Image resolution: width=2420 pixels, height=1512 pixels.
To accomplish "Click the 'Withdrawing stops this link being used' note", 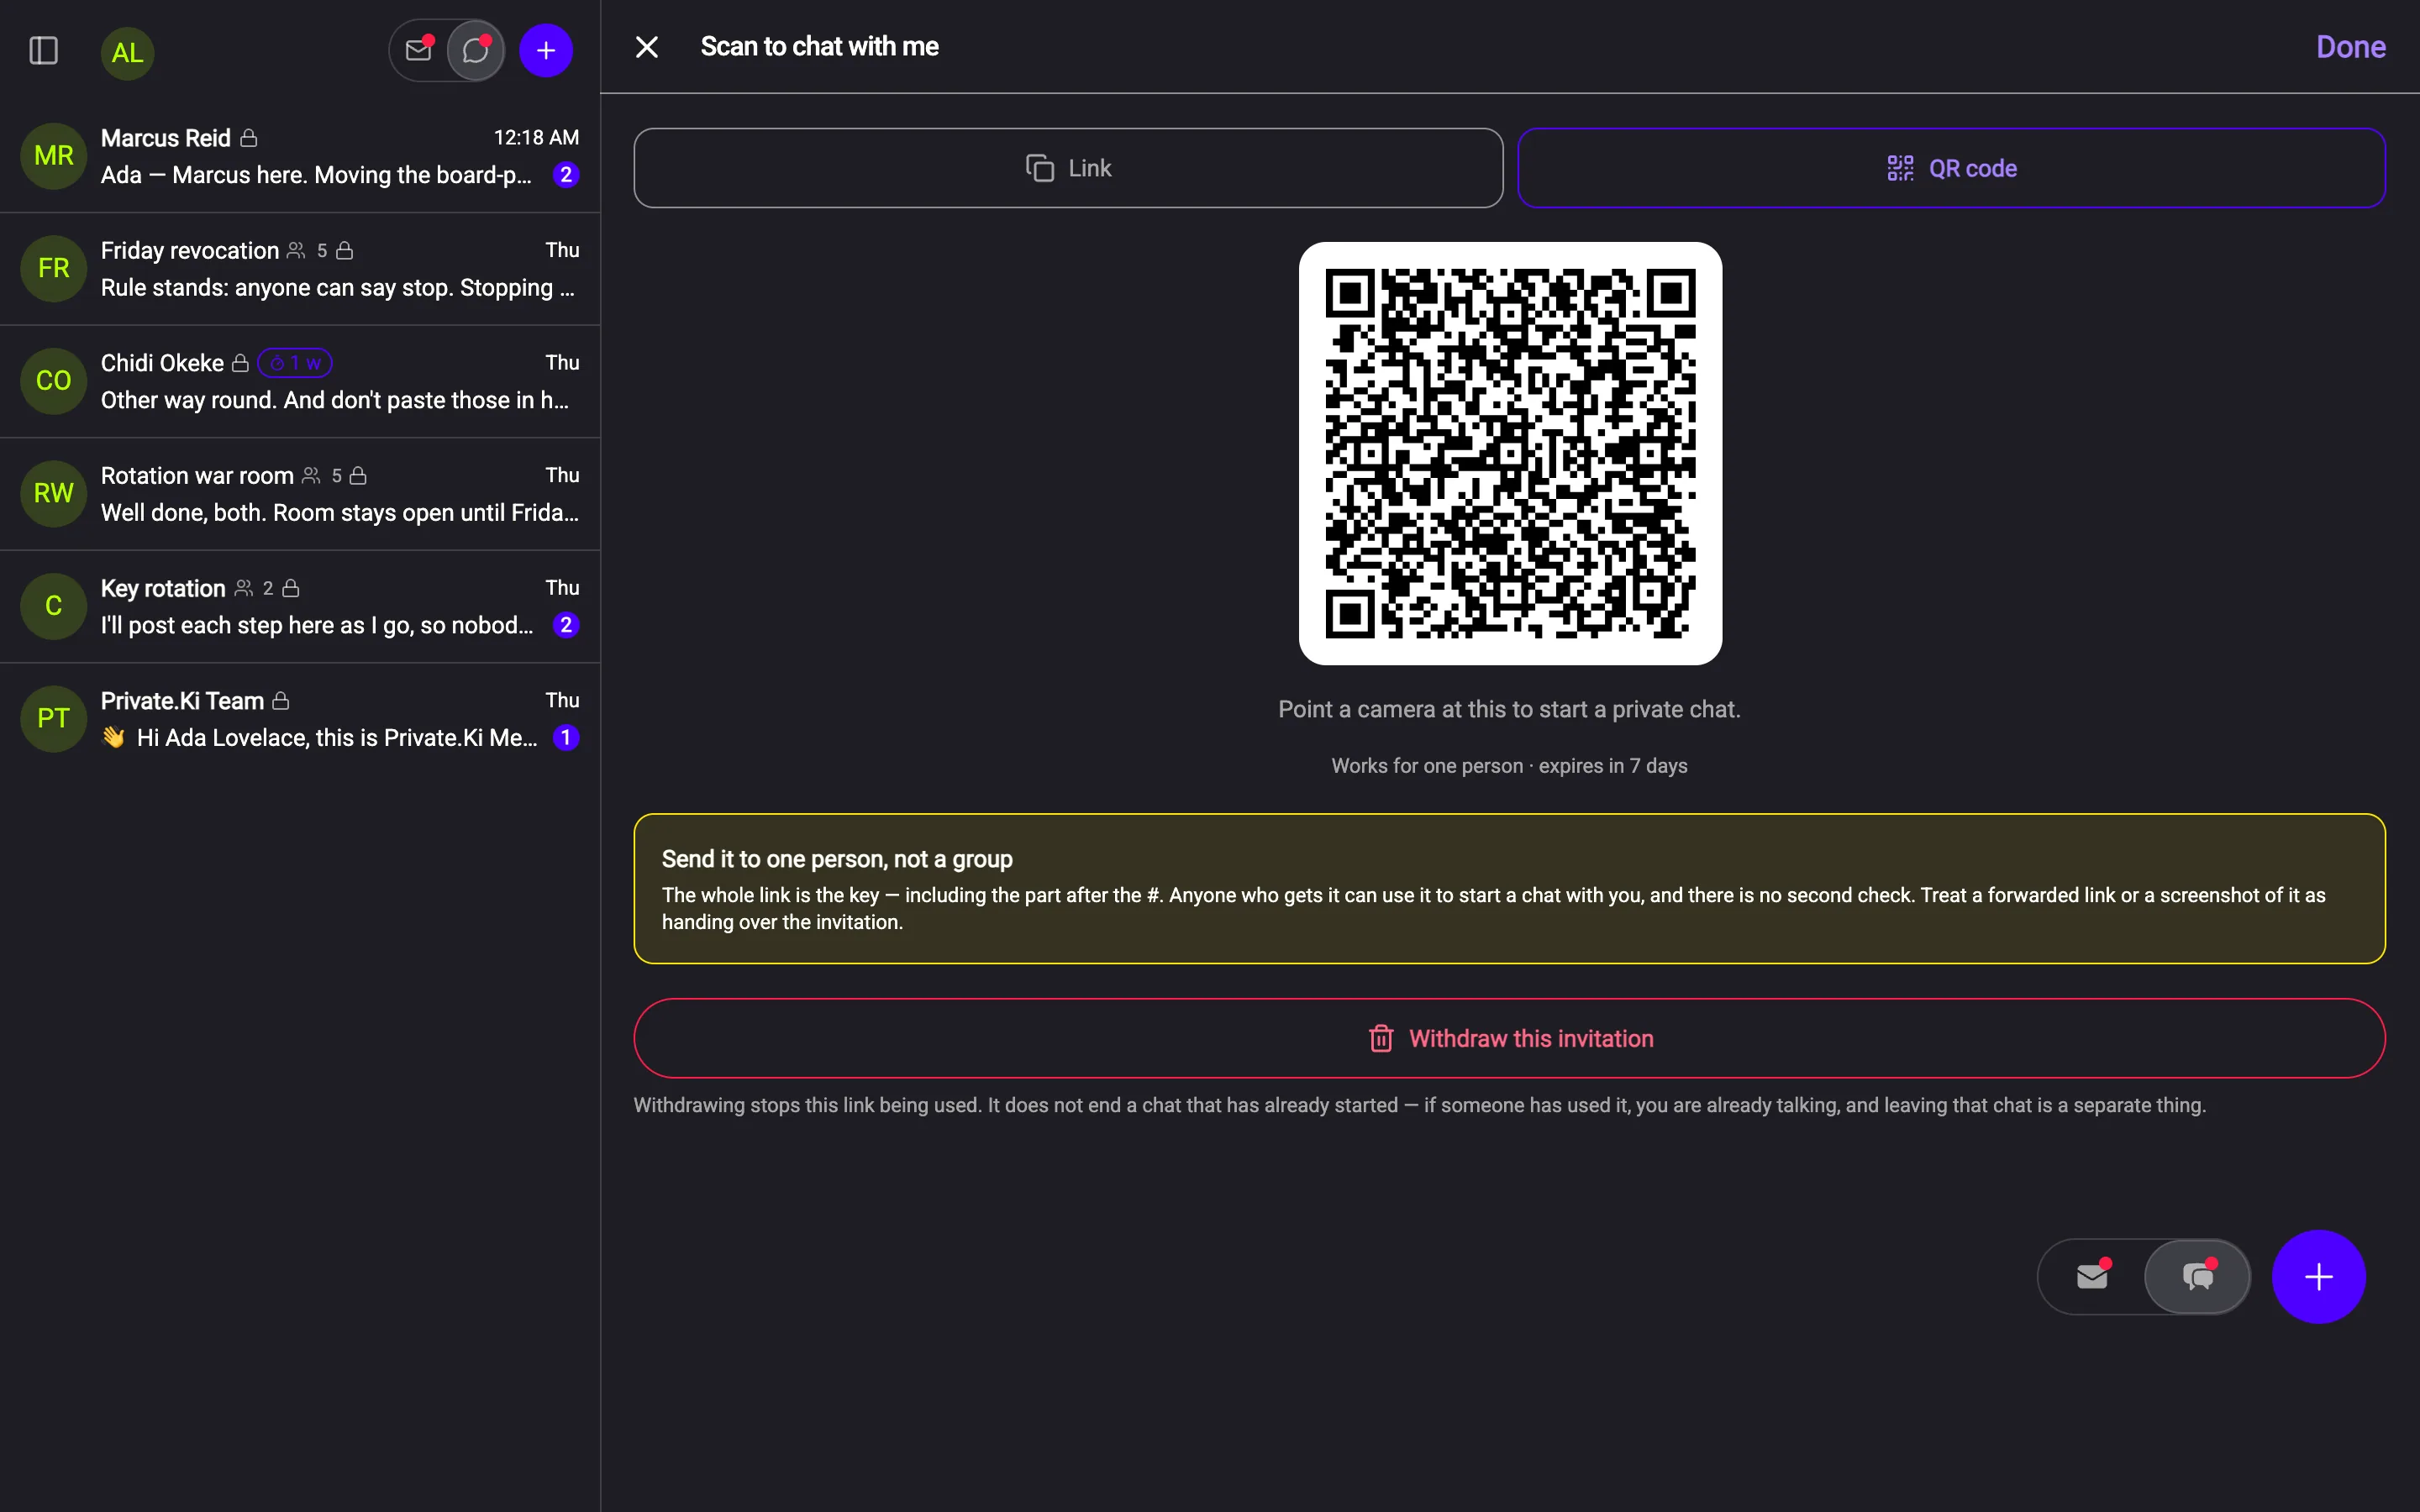I will click(x=1419, y=1105).
